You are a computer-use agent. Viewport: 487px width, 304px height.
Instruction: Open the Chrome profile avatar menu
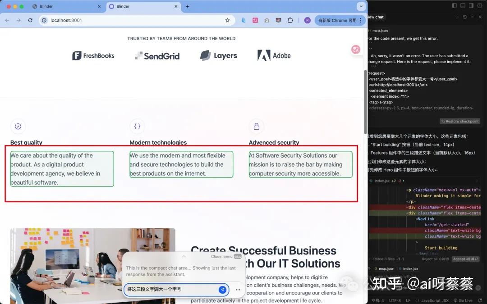tap(307, 20)
